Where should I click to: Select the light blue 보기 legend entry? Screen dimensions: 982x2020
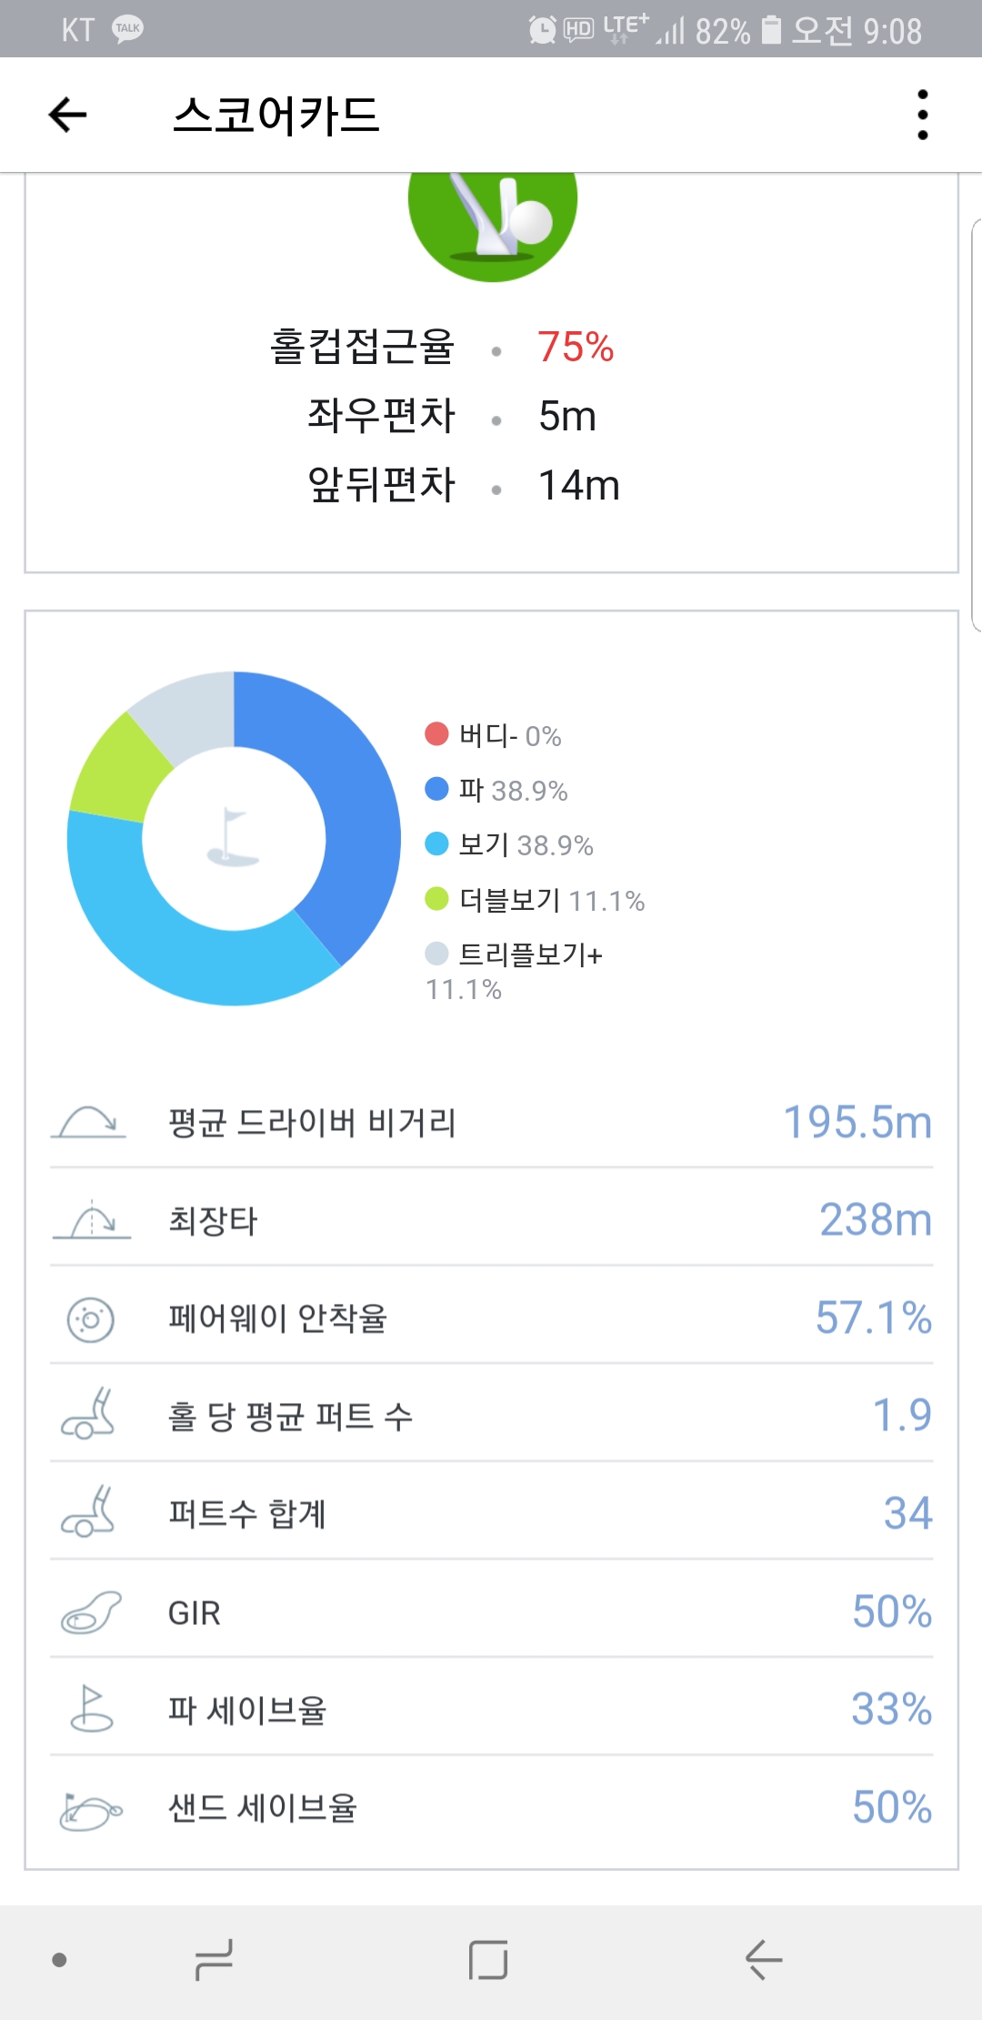(509, 845)
